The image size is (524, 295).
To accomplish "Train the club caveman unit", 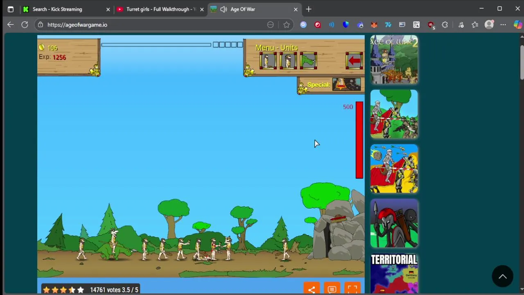I will 268,61.
